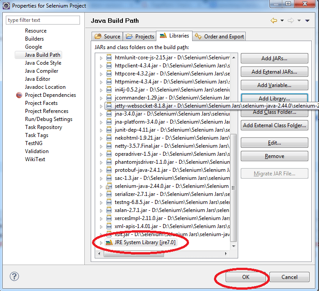
Task: Click the jar icon beside httpclient-4.3.4.jar
Action: click(x=109, y=66)
